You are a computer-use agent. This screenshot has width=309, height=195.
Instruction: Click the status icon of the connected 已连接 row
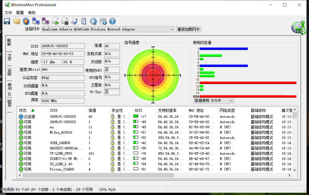coord(21,116)
